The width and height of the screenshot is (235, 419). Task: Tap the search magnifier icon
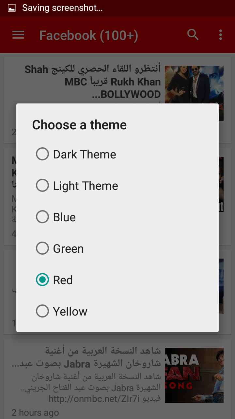[x=193, y=34]
